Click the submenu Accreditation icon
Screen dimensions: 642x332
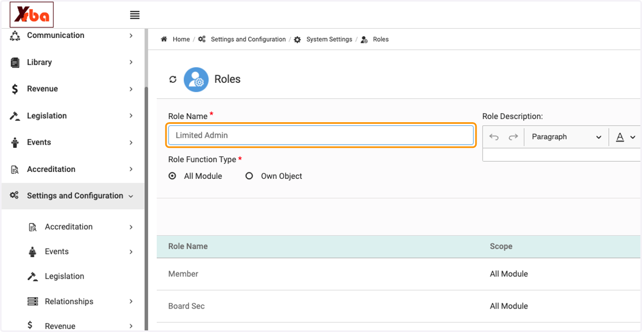click(x=33, y=227)
